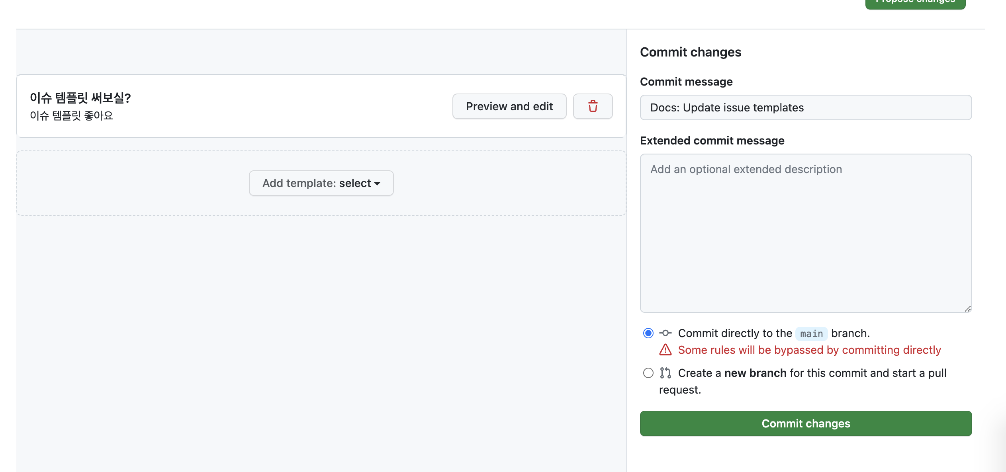1006x472 pixels.
Task: Click into extended commit description textarea
Action: click(805, 233)
